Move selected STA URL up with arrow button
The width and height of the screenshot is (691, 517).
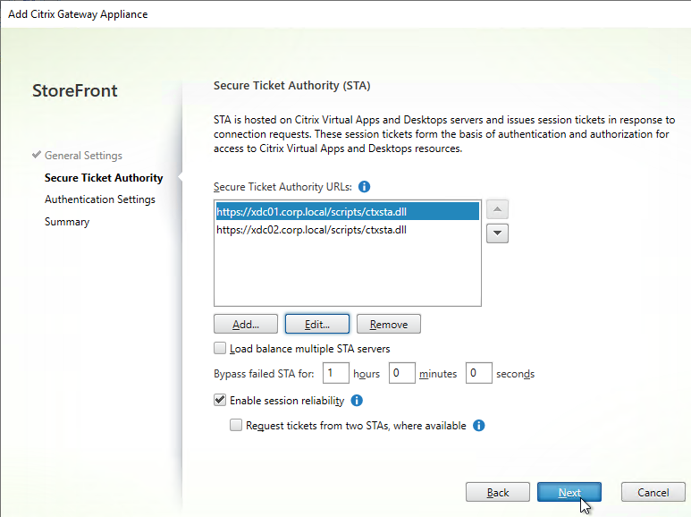(x=497, y=209)
